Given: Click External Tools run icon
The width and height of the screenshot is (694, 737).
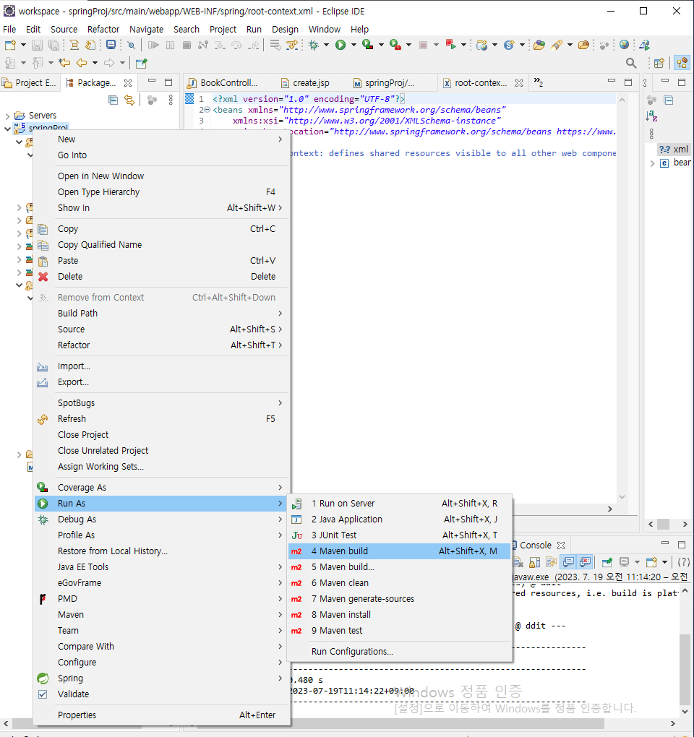Looking at the screenshot, I should tap(395, 45).
